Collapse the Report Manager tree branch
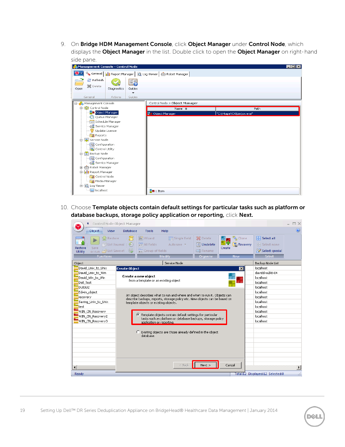Viewport: 345px width, 447px height. (x=81, y=172)
